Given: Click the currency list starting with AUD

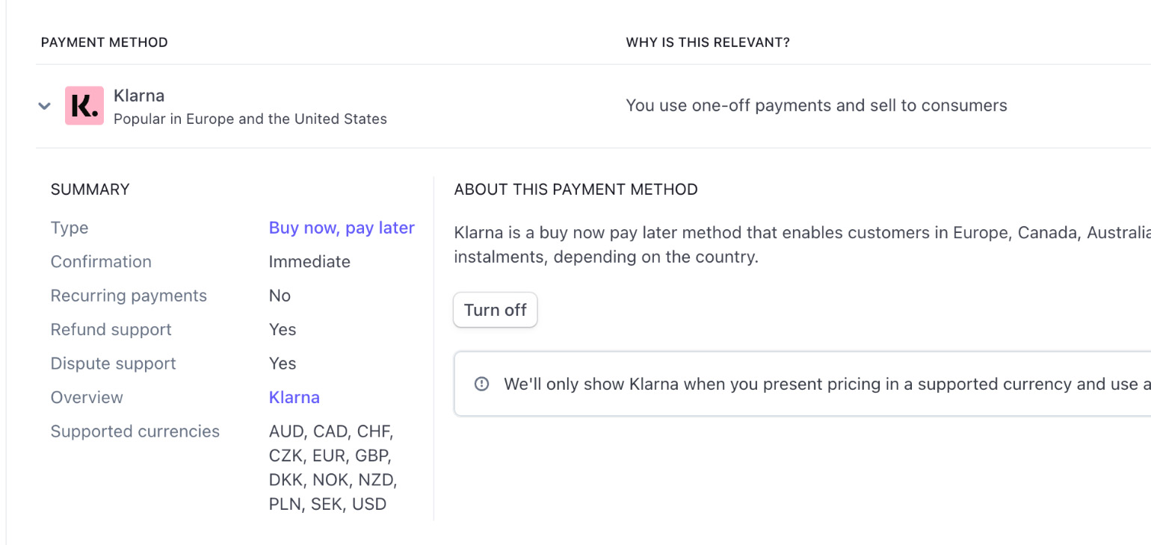Looking at the screenshot, I should point(333,467).
